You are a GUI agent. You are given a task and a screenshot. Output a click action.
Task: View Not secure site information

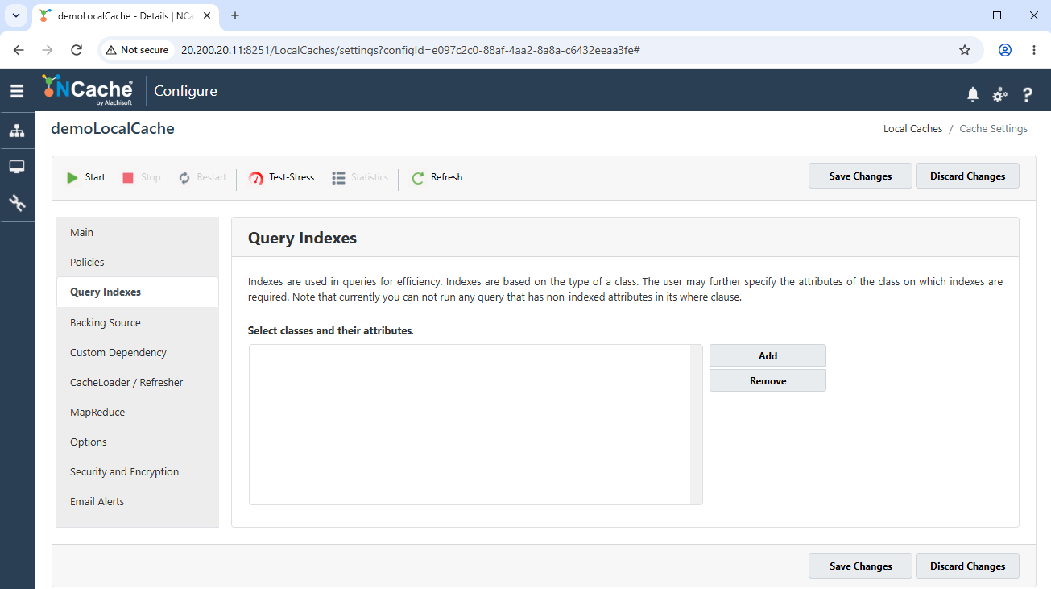pos(137,50)
